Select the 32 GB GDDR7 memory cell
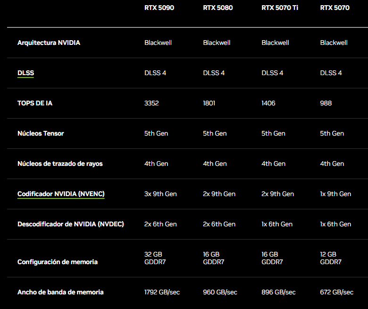This screenshot has width=368, height=309. (154, 258)
